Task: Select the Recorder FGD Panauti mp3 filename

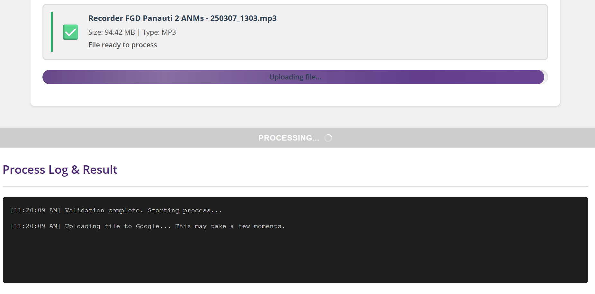Action: 182,18
